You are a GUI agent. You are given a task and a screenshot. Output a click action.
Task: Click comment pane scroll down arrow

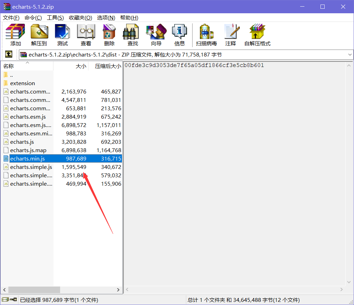tap(349, 282)
